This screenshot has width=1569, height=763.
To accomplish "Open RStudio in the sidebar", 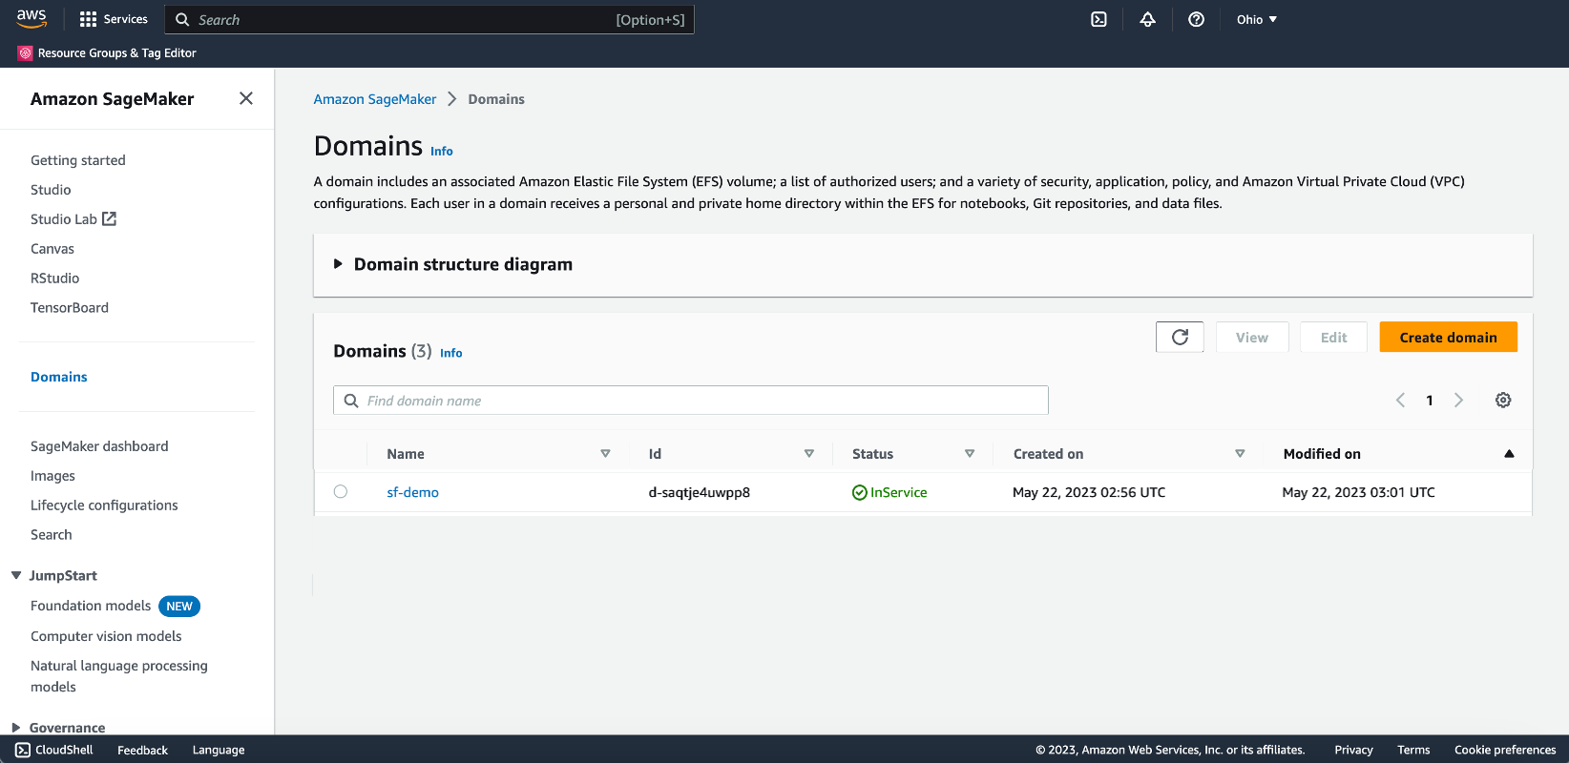I will (55, 278).
